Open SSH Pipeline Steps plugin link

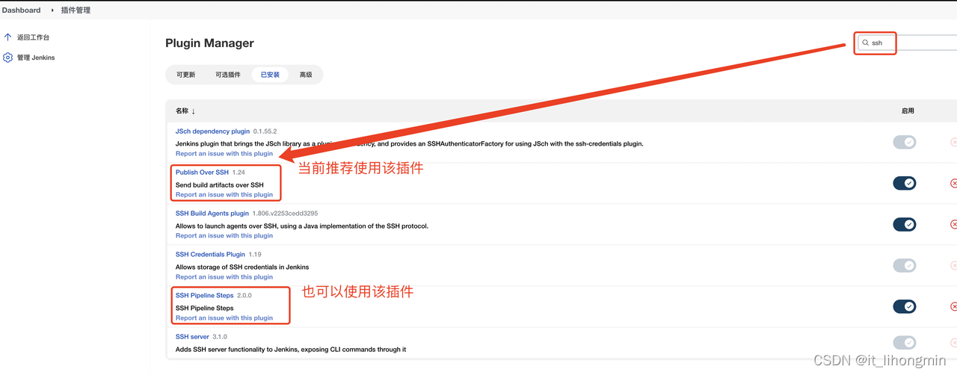click(204, 296)
